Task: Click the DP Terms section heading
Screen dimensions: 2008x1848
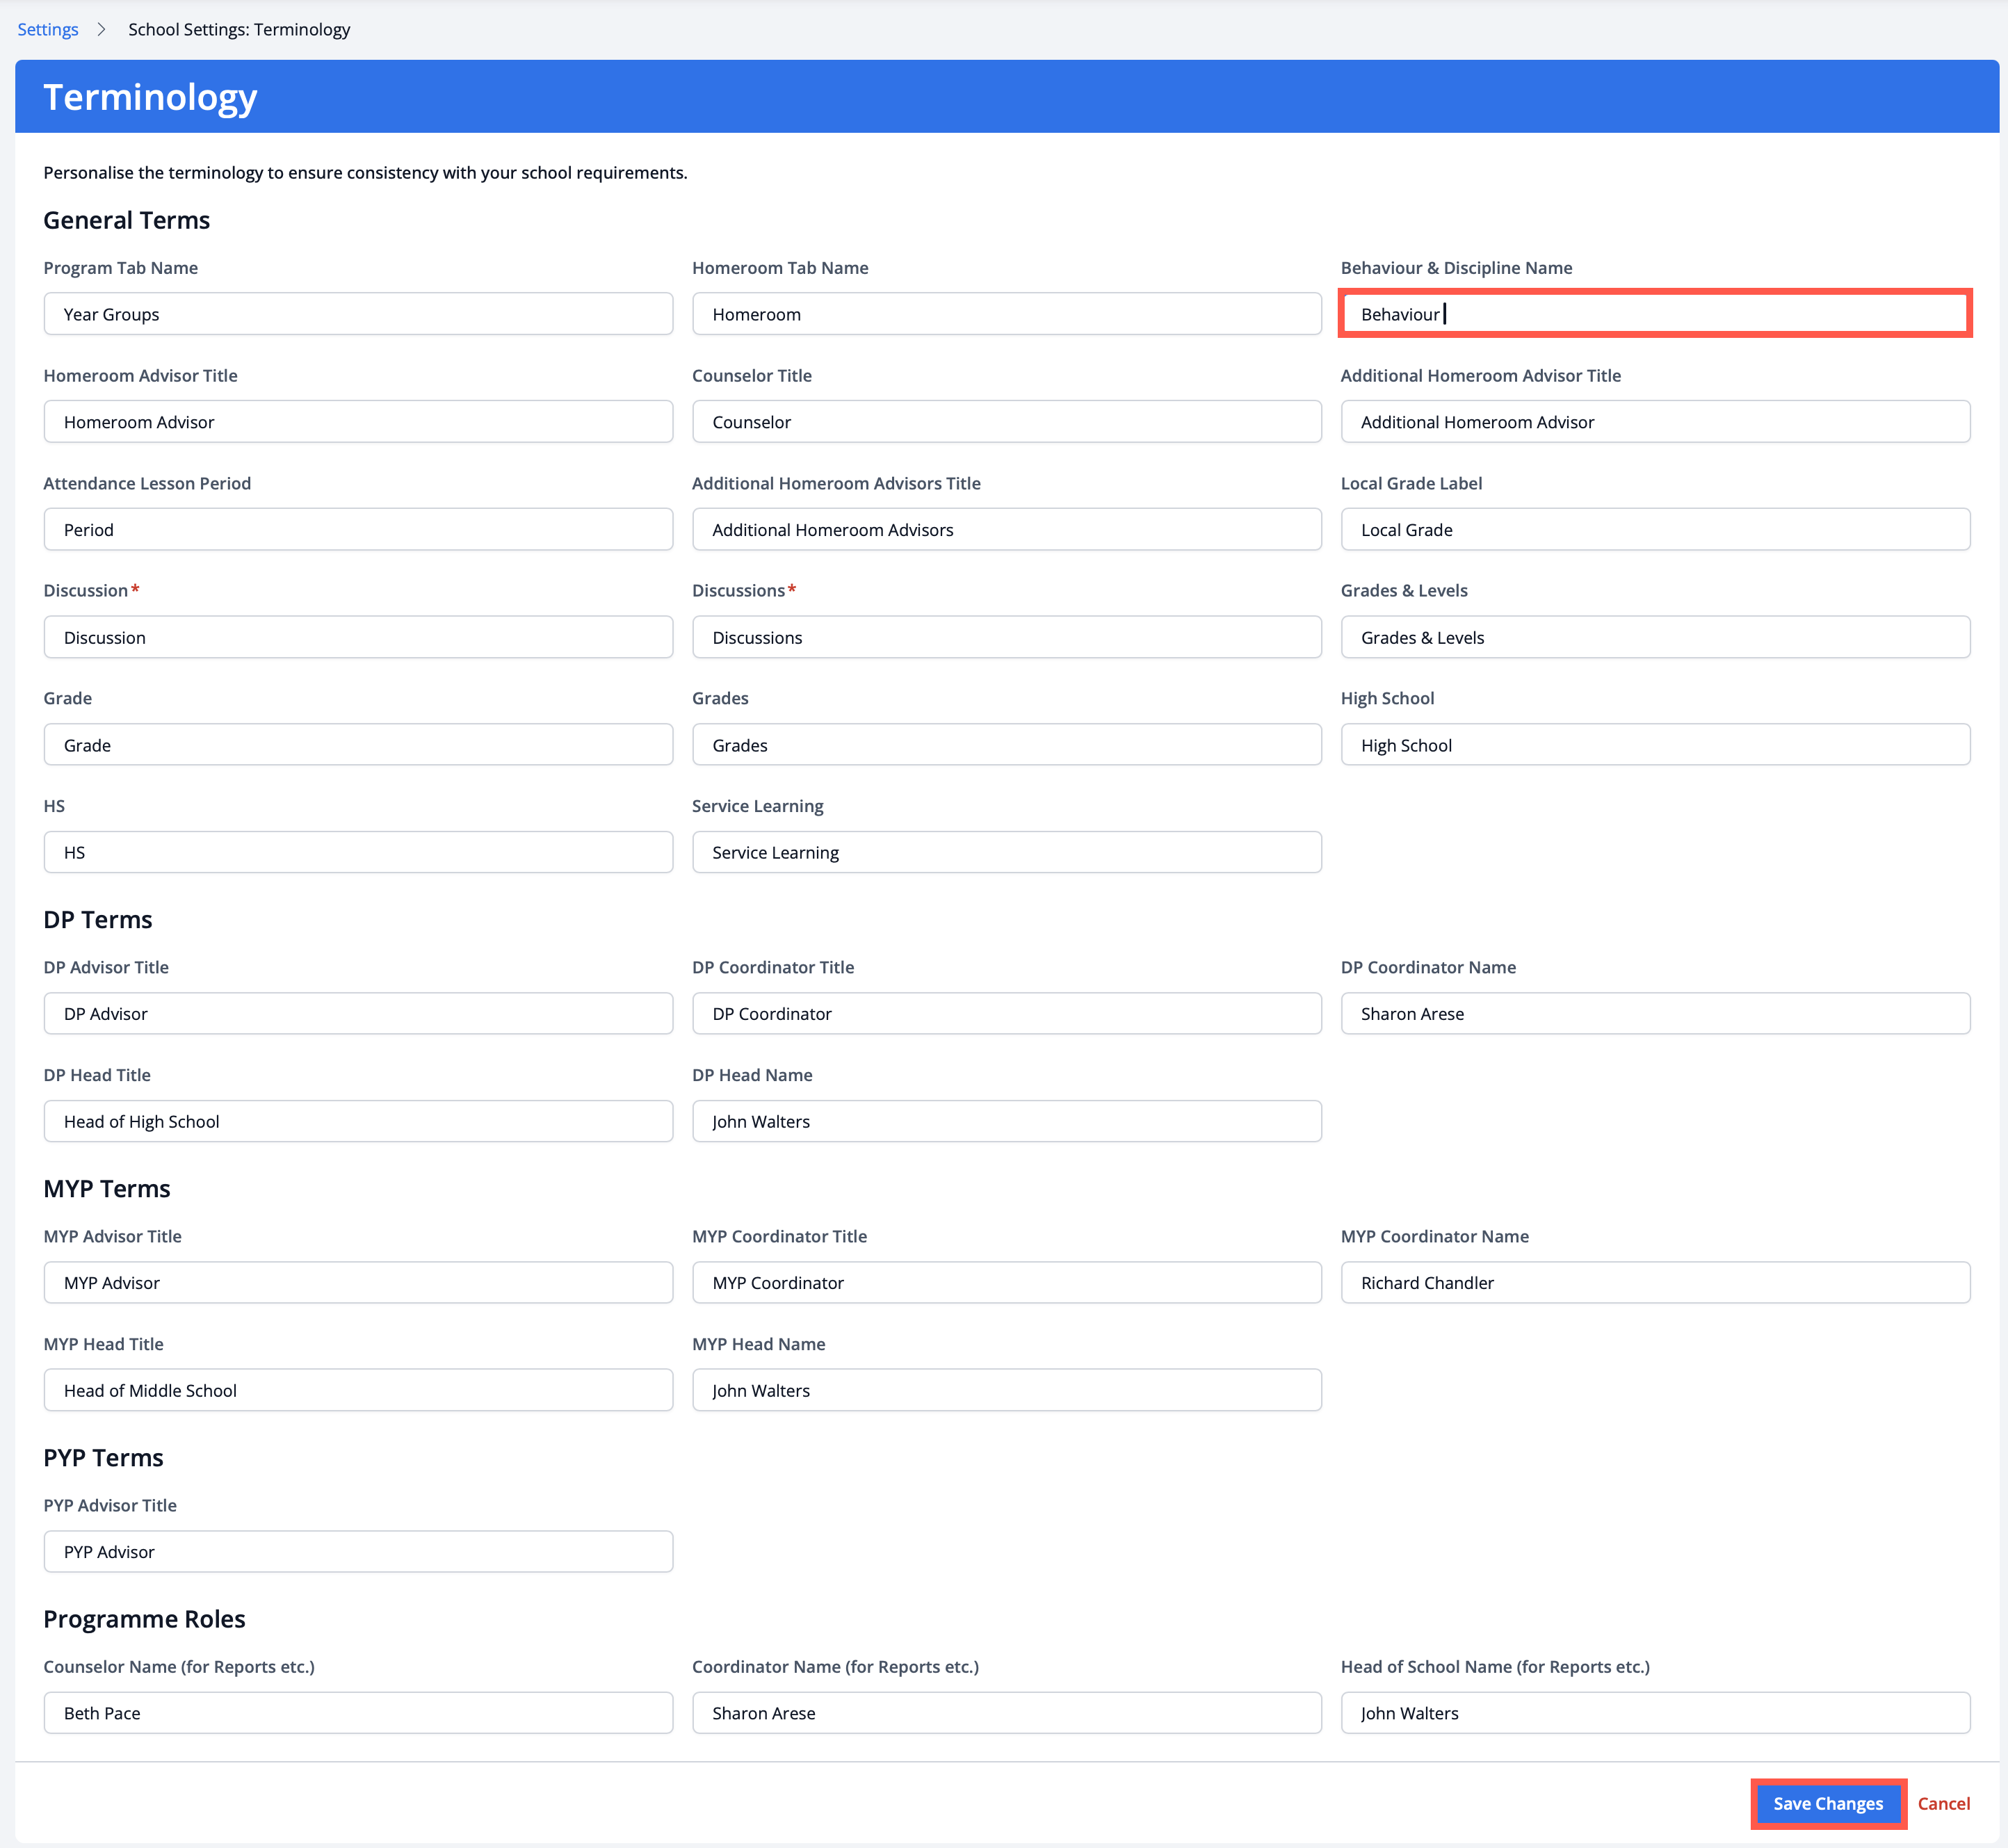Action: (98, 919)
